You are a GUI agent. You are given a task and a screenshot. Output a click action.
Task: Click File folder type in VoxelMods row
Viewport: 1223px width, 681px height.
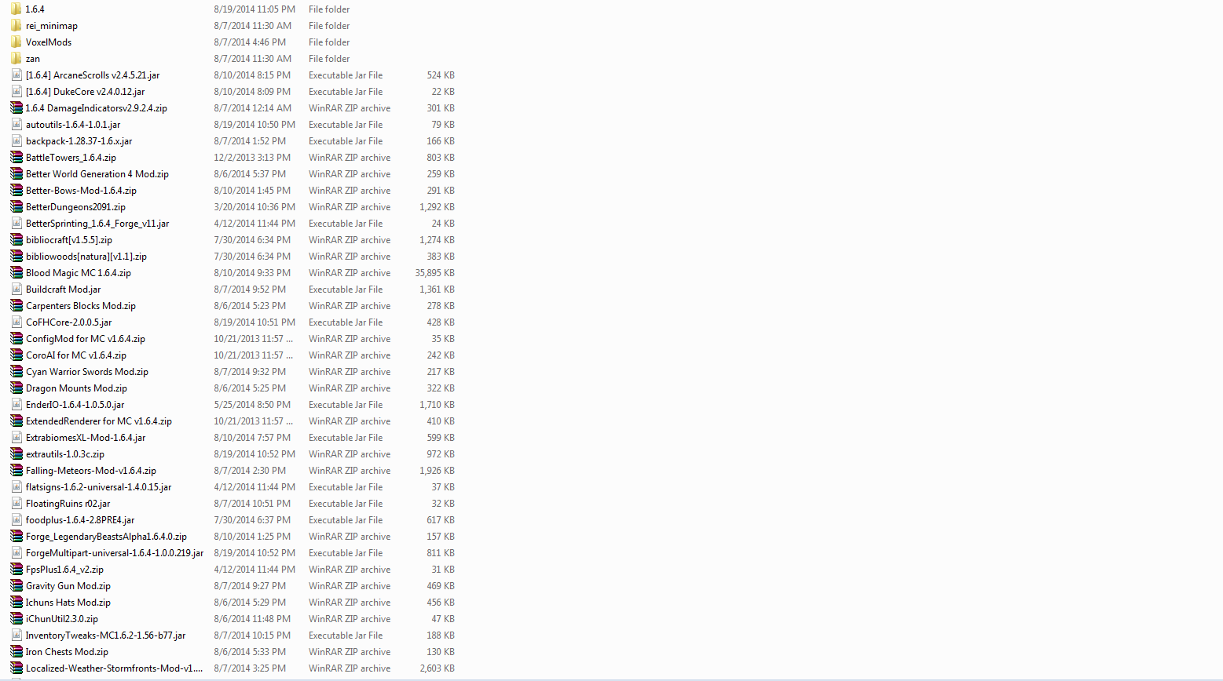[x=329, y=42]
